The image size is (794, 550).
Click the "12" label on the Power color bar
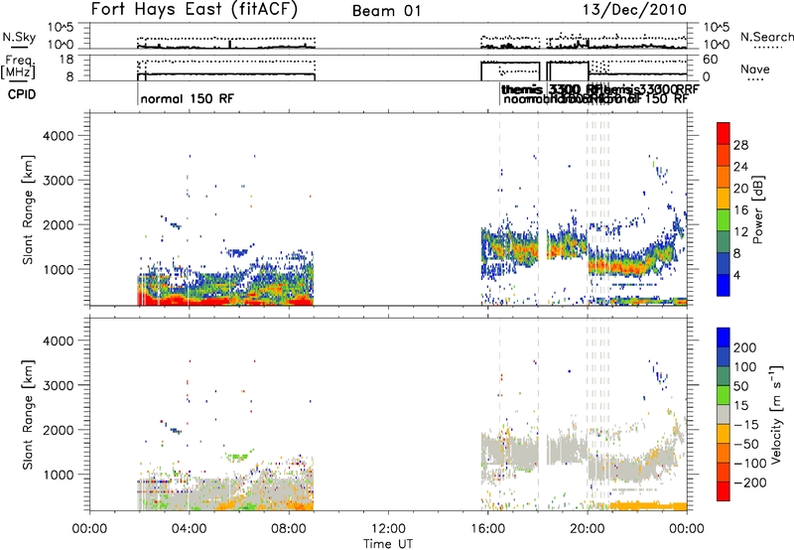(740, 232)
